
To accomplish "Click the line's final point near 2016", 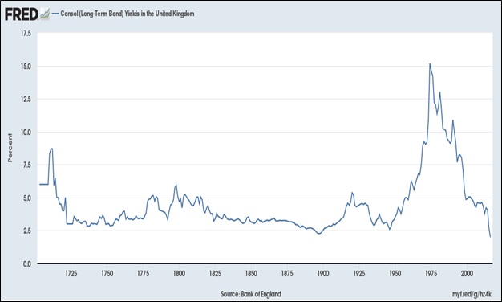I will 490,237.
